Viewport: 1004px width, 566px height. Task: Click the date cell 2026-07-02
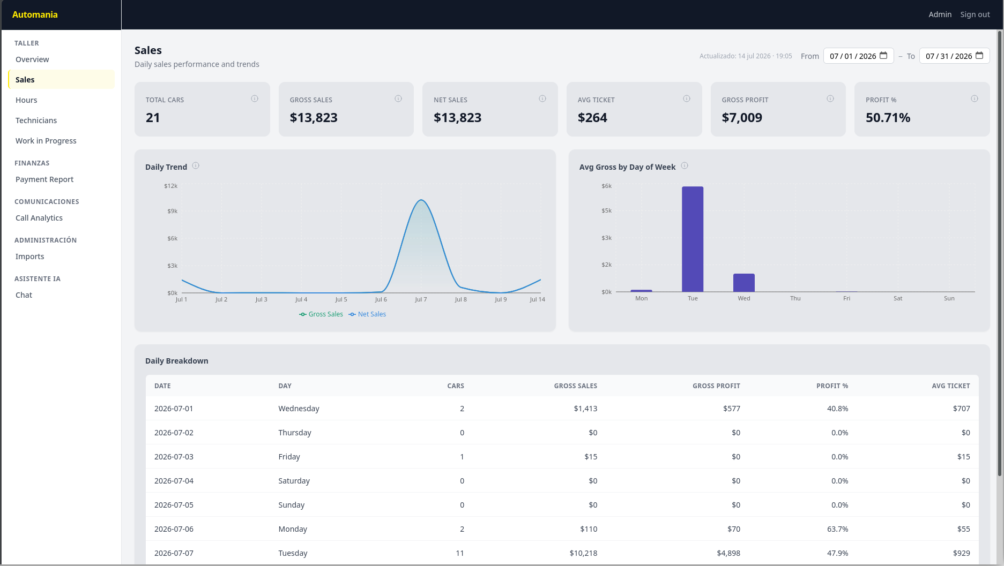(x=174, y=433)
